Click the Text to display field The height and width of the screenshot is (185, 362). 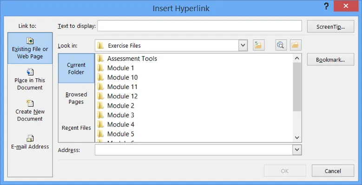(x=199, y=26)
